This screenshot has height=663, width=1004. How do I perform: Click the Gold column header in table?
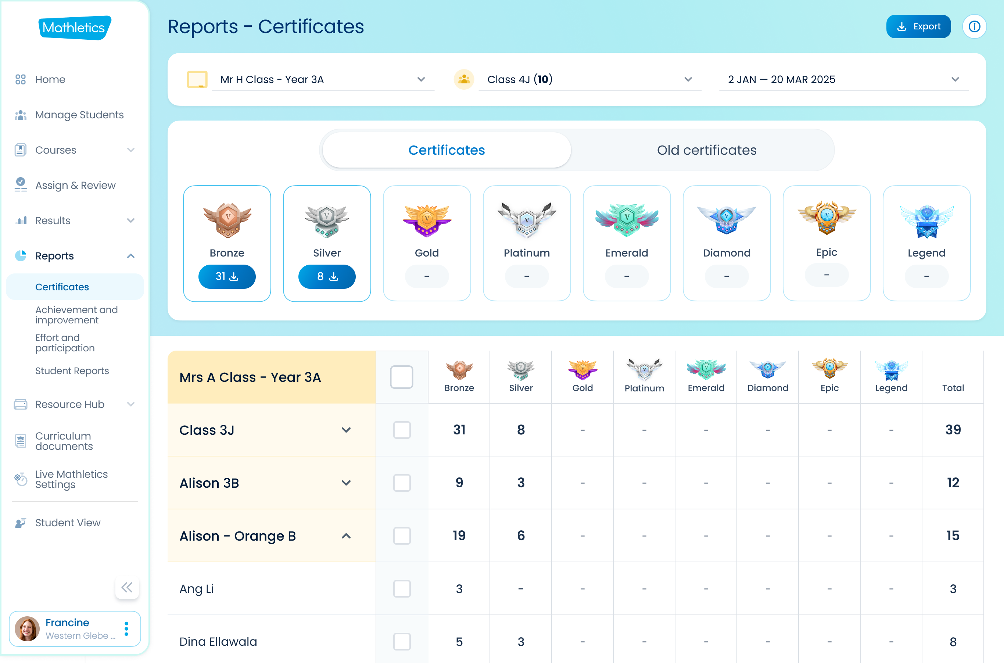pos(582,376)
